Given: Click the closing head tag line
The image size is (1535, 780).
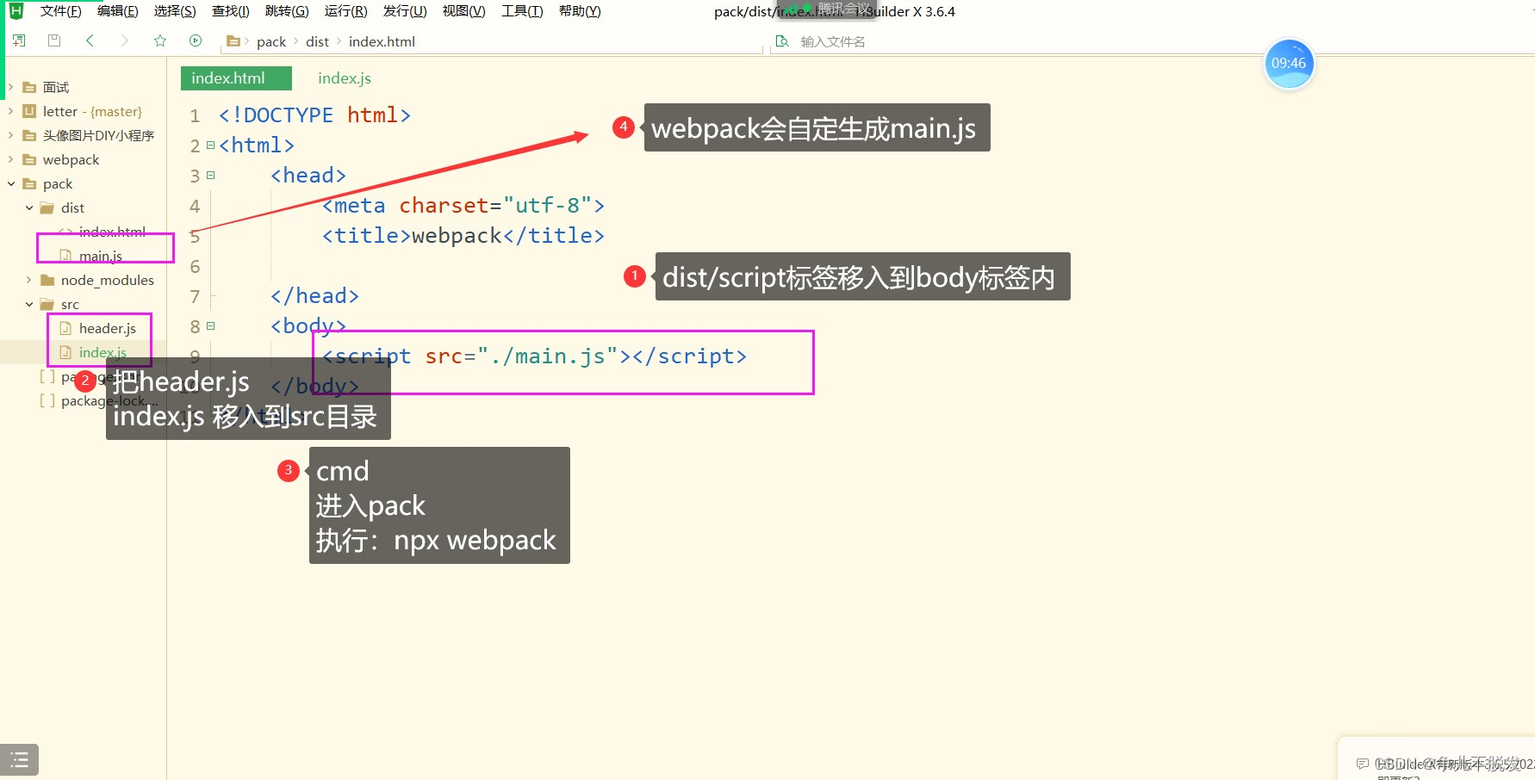Looking at the screenshot, I should [314, 296].
